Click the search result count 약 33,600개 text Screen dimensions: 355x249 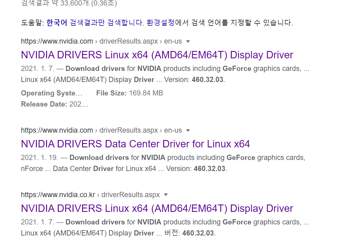click(69, 3)
